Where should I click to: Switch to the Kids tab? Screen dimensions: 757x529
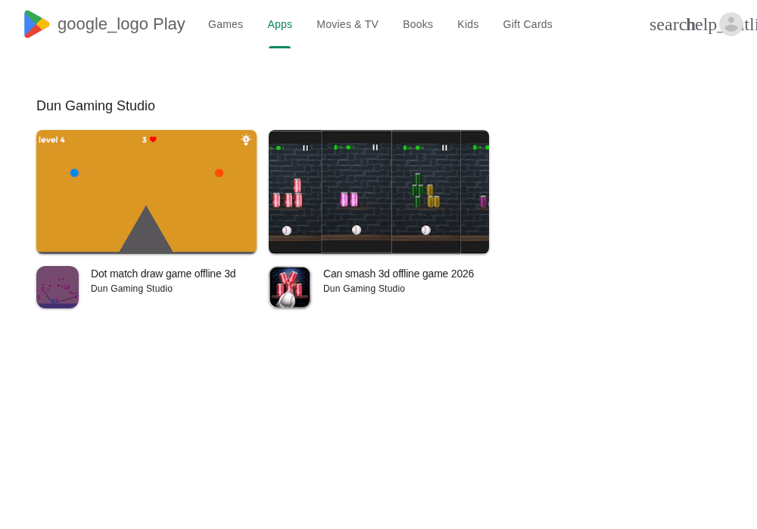coord(468,24)
